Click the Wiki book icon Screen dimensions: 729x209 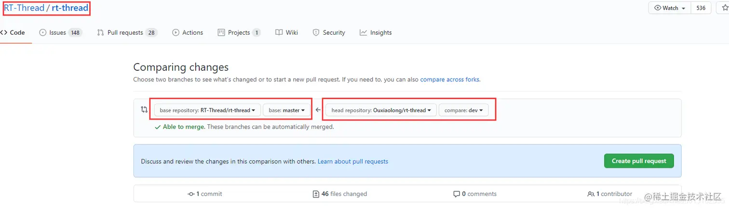tap(279, 32)
